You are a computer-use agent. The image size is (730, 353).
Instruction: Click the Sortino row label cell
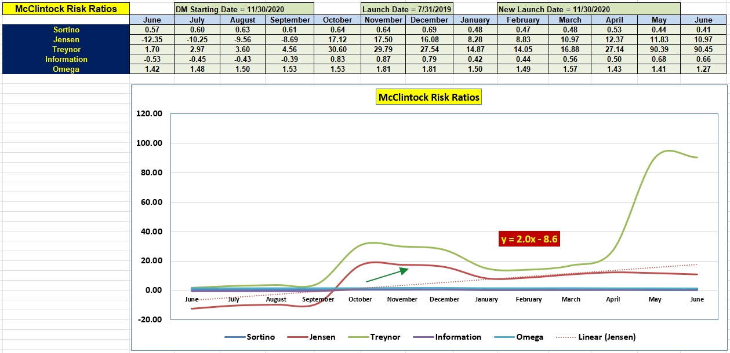[x=66, y=30]
